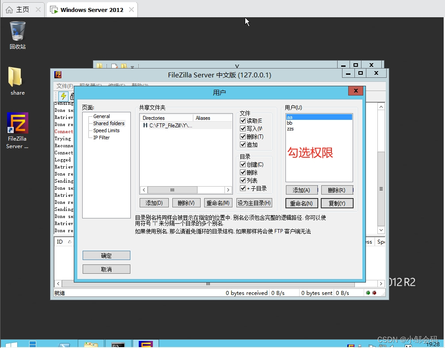
Task: Click left arrow of directory list scrollbar
Action: pyautogui.click(x=144, y=190)
